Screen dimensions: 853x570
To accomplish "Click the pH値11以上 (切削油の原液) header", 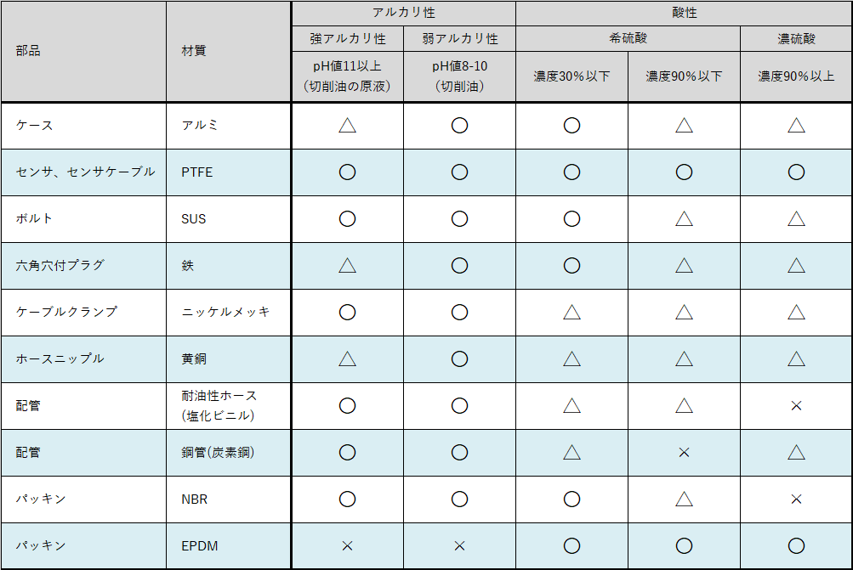I will click(x=347, y=76).
